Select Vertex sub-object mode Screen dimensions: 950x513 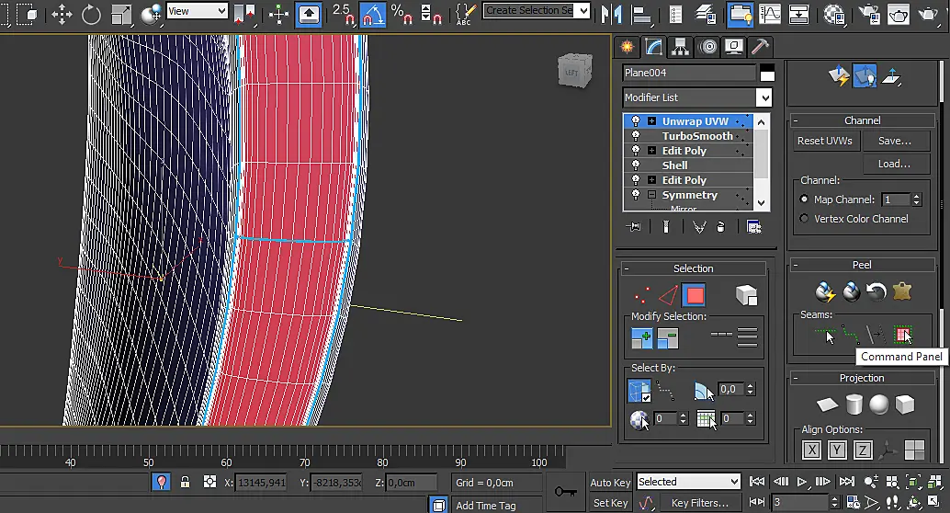(641, 295)
